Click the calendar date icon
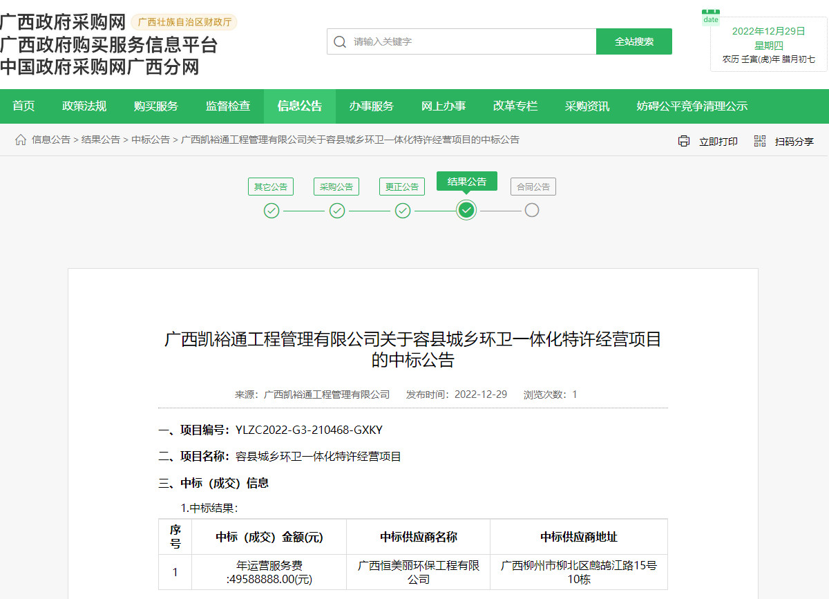The image size is (829, 599). point(711,17)
